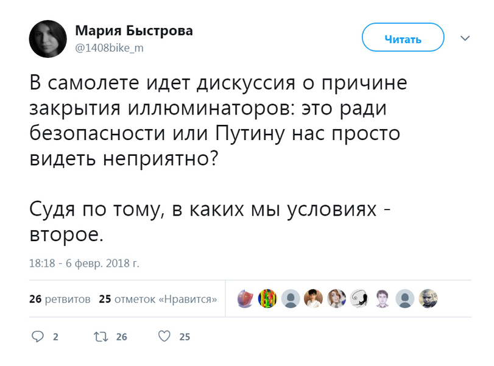Expand tweet options chevron menu
Image resolution: width=494 pixels, height=366 pixels.
tap(465, 38)
